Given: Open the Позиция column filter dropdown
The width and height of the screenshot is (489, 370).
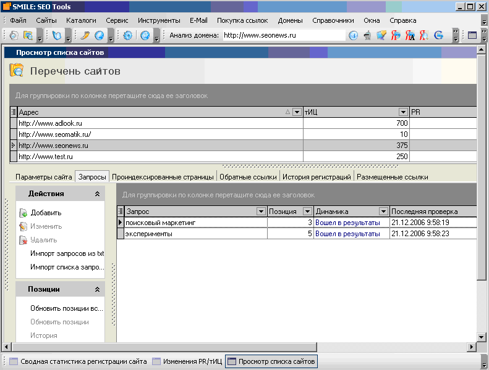Looking at the screenshot, I should click(308, 212).
